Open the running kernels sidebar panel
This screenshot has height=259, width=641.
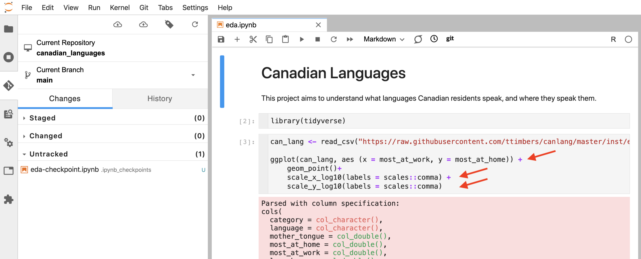pyautogui.click(x=9, y=57)
